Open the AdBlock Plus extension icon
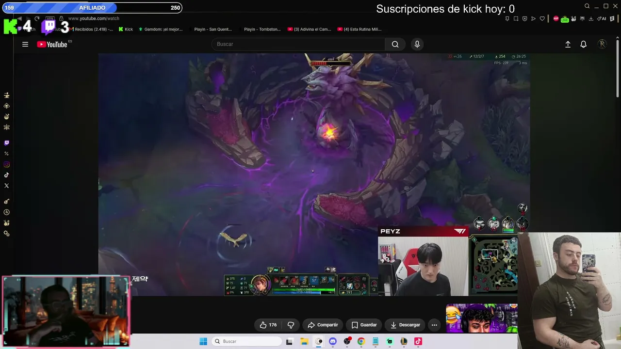This screenshot has height=349, width=621. click(x=556, y=18)
